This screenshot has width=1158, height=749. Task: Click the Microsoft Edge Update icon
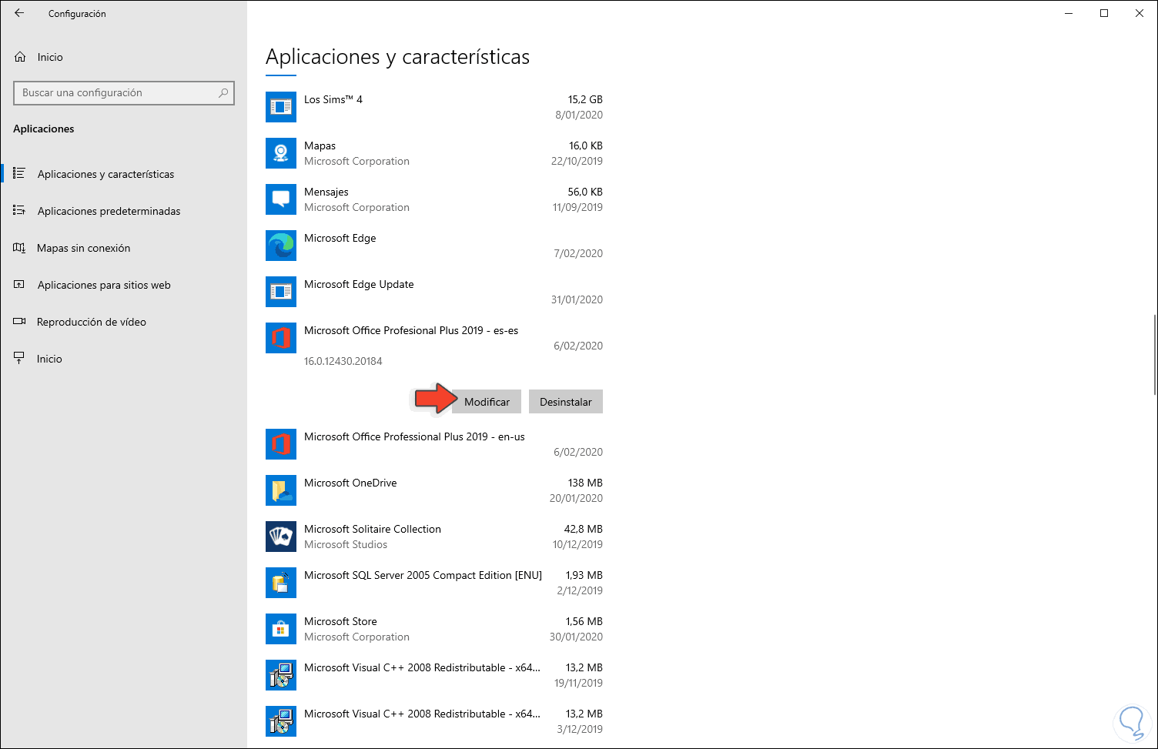tap(281, 292)
